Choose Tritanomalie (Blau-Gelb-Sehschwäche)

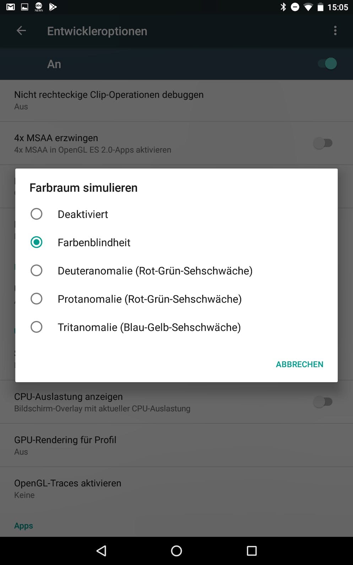point(176,327)
